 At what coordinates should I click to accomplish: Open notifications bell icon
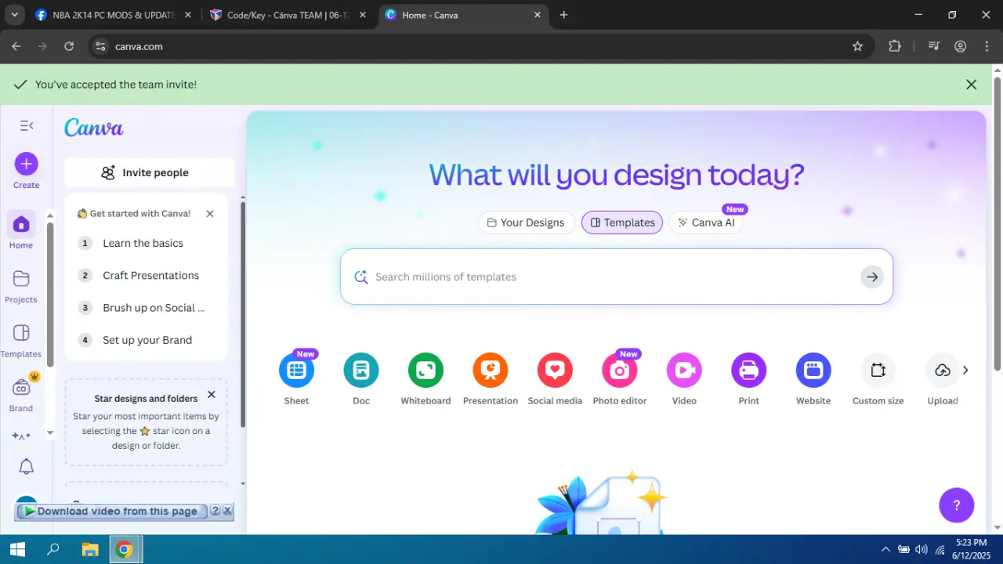26,467
